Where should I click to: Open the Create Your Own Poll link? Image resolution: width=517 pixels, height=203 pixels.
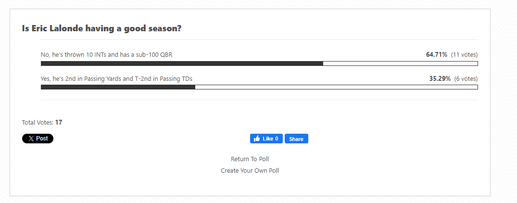[x=250, y=171]
